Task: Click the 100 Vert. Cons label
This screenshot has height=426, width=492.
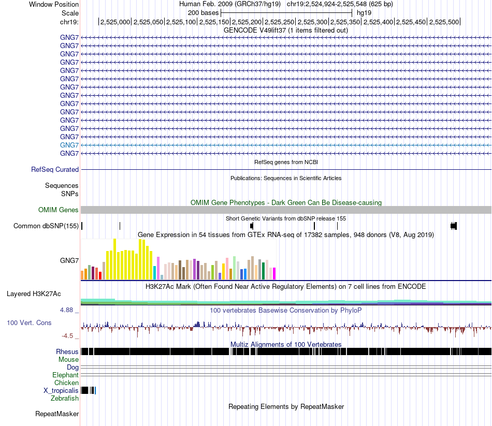Action: point(29,323)
